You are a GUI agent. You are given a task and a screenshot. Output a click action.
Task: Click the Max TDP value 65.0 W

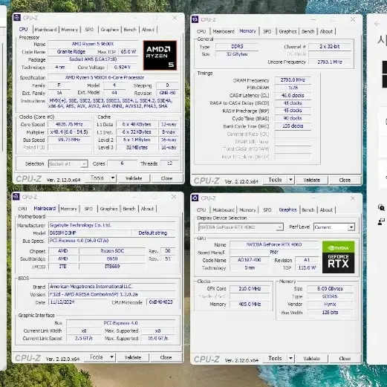tap(129, 52)
